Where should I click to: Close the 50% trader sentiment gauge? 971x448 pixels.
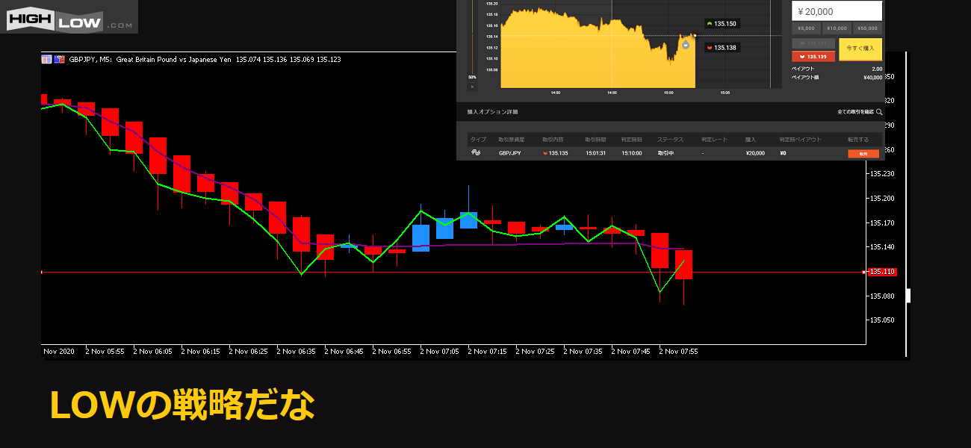click(x=472, y=87)
